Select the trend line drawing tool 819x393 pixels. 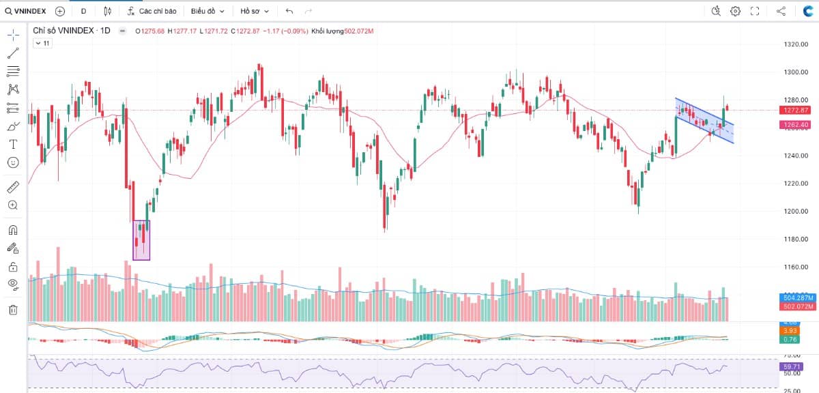pos(13,53)
